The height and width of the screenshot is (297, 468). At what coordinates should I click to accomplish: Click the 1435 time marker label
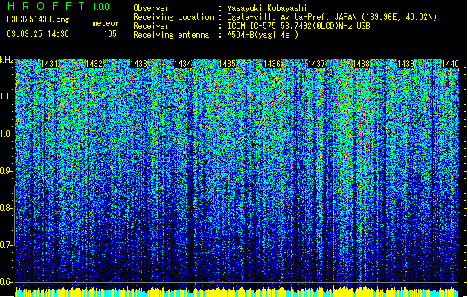228,64
